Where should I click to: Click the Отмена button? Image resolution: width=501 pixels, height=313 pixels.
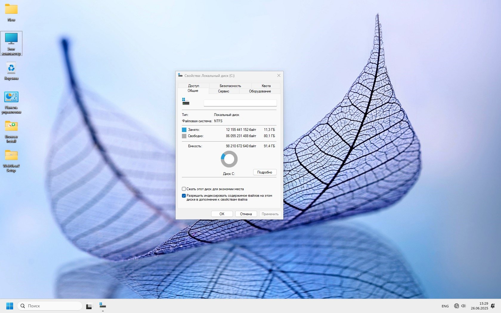(246, 214)
